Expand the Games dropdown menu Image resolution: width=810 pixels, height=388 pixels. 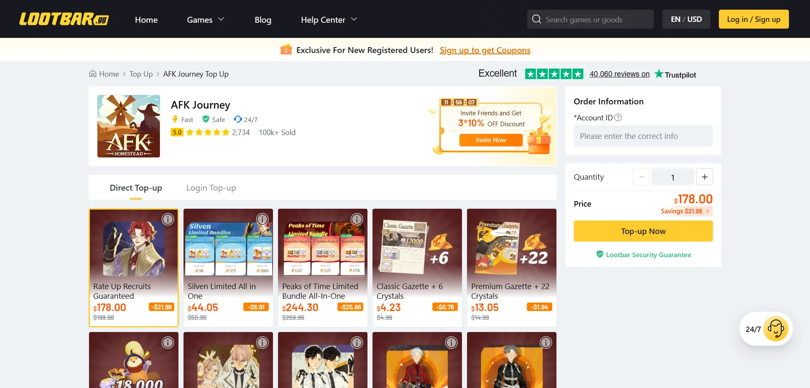(205, 20)
